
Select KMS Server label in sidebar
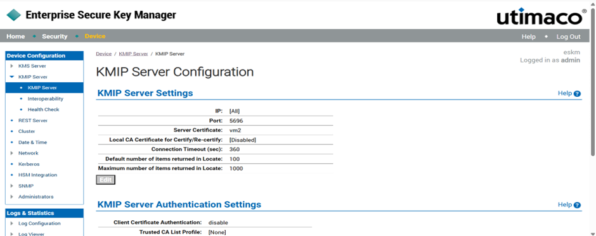pos(32,66)
